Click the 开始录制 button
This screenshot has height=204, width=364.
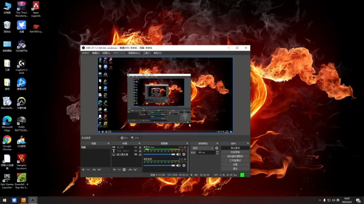(235, 152)
